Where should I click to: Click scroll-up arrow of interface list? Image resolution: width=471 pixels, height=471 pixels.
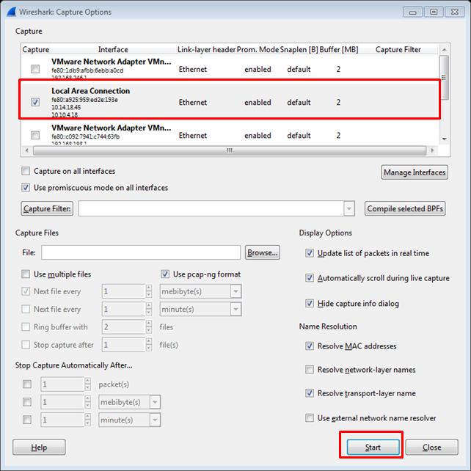click(x=445, y=49)
